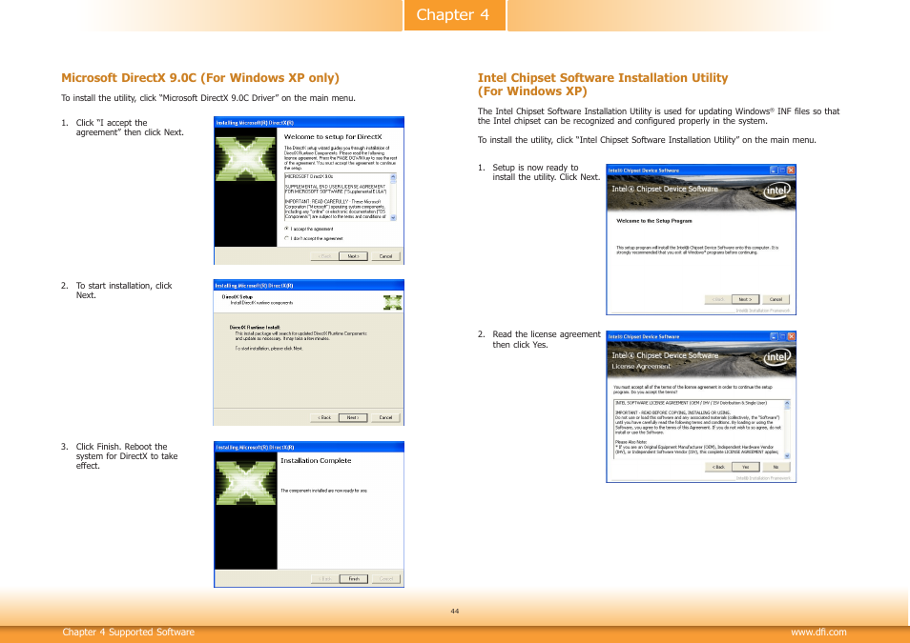Click Next in Intel Welcome to the Setup Program dialog
The height and width of the screenshot is (643, 910).
[x=745, y=299]
